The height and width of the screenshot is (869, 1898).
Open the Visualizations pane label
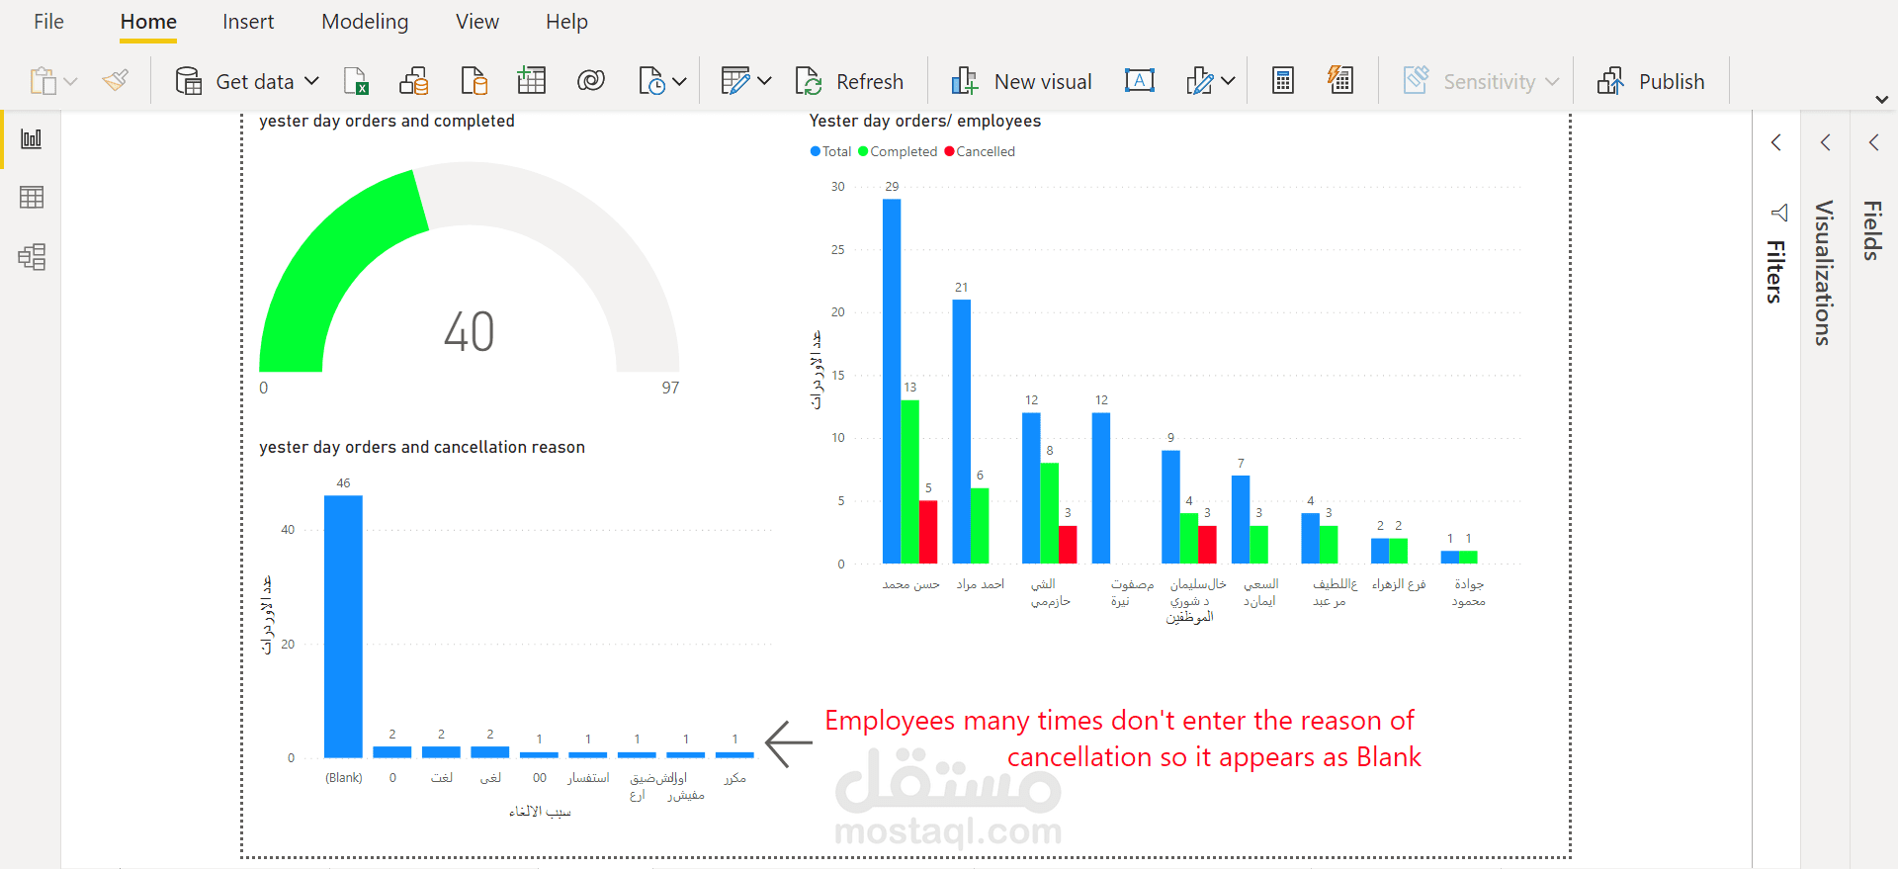[1825, 273]
